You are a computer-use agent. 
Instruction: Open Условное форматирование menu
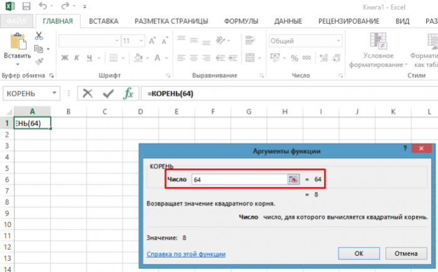(378, 50)
